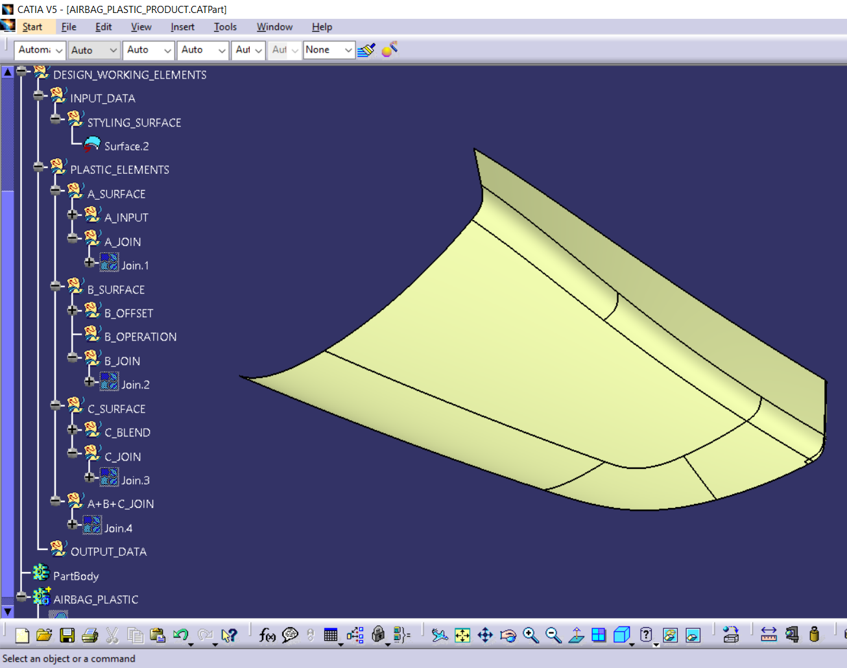
Task: Select the Measure Between ruler icon
Action: pyautogui.click(x=769, y=636)
